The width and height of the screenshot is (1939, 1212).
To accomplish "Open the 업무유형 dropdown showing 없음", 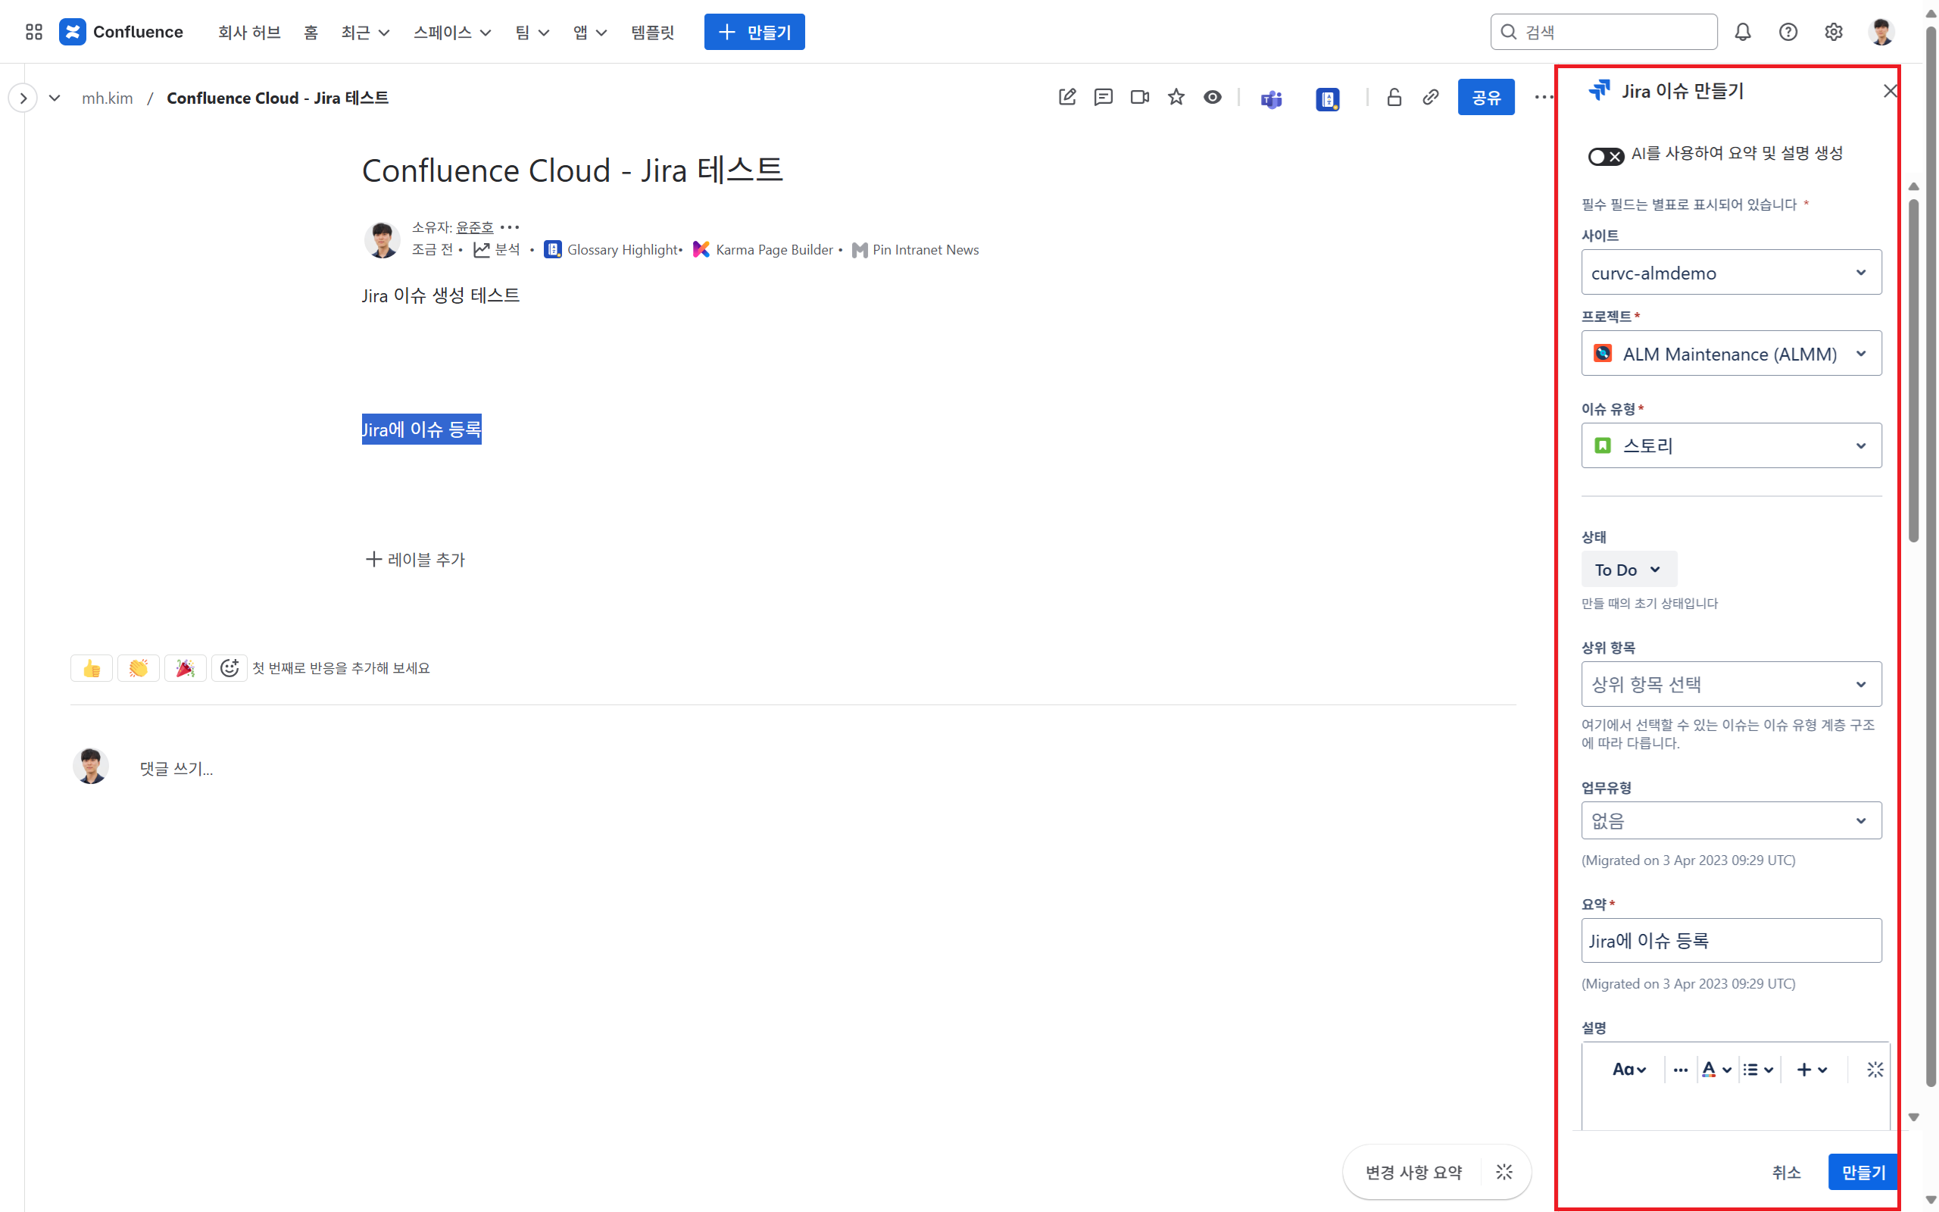I will point(1731,821).
